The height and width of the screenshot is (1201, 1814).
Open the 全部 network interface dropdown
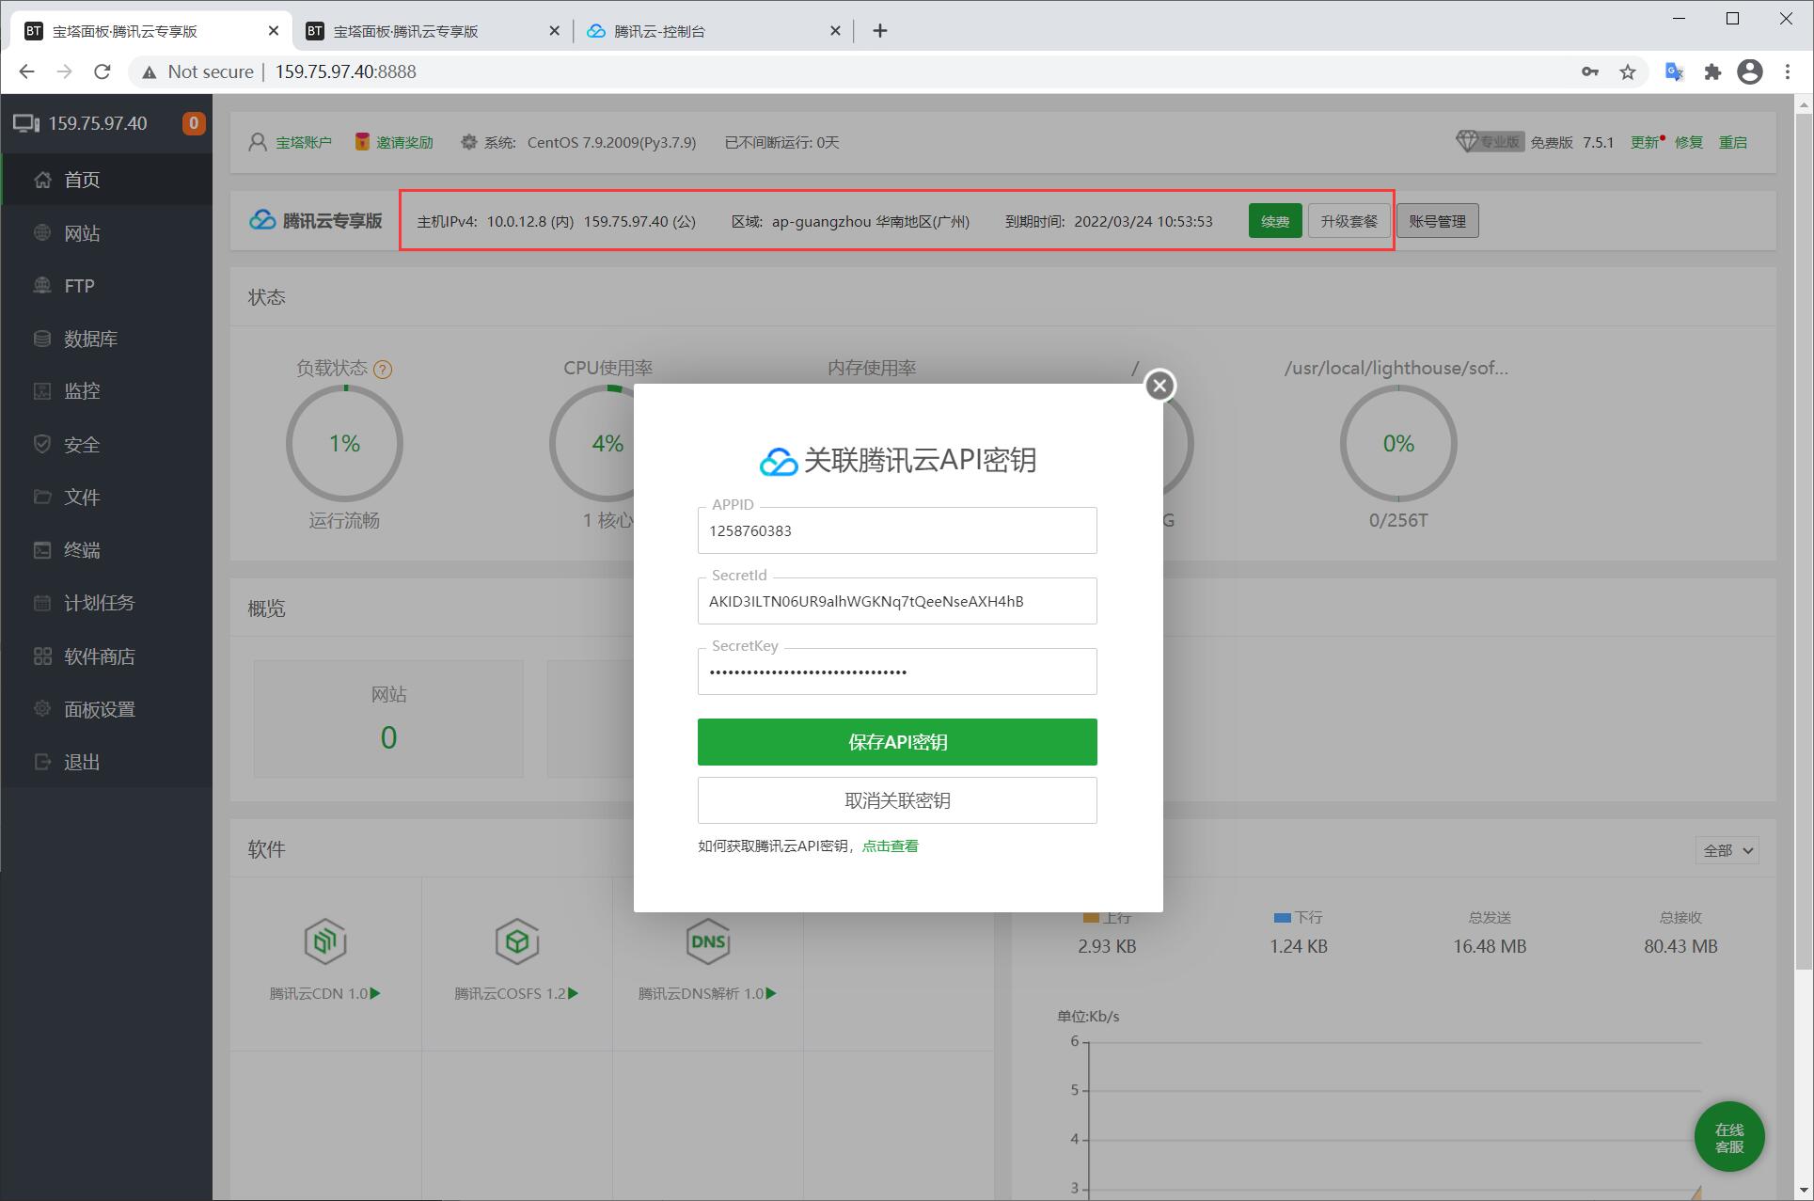[1727, 850]
